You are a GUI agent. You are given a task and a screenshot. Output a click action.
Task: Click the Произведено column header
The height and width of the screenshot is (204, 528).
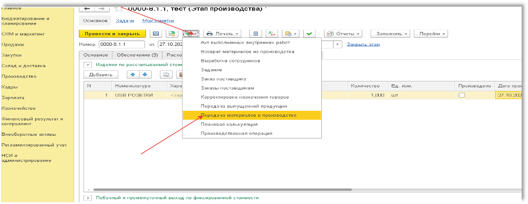475,86
